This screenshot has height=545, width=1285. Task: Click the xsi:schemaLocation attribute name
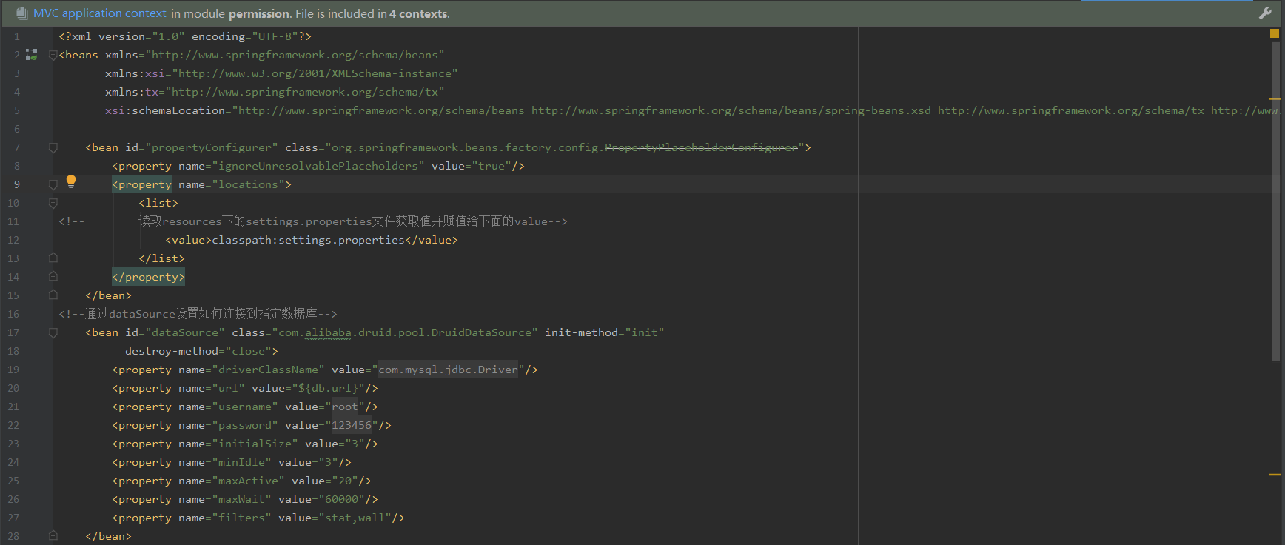tap(165, 110)
